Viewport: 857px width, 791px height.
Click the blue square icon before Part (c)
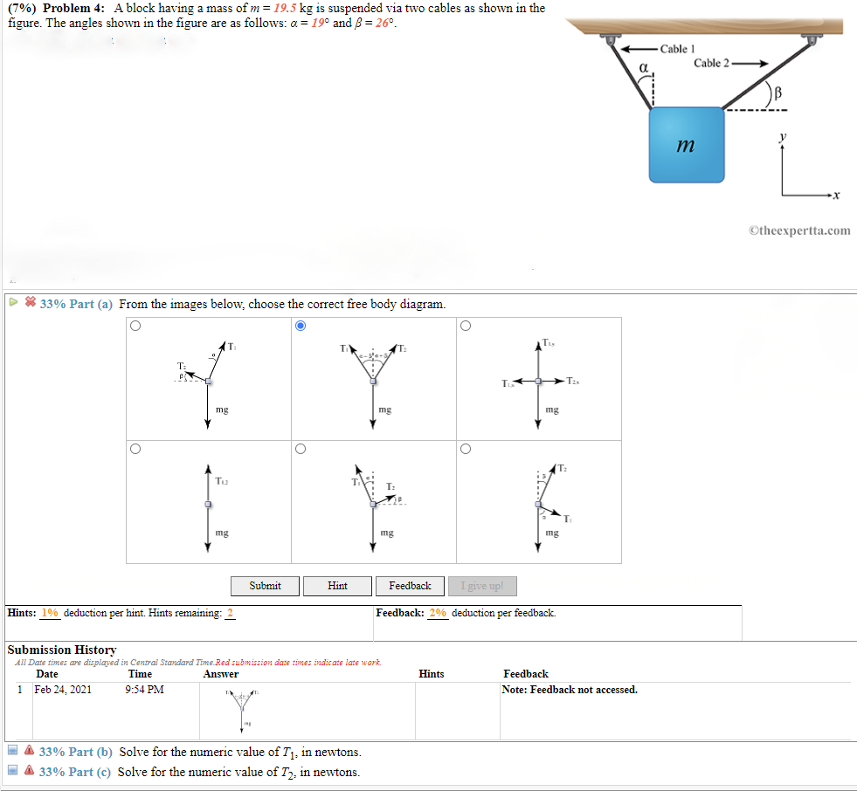coord(11,772)
